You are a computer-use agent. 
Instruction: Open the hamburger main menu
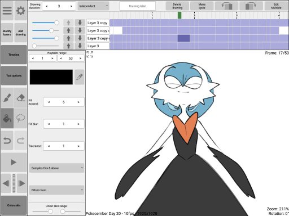coord(7,11)
